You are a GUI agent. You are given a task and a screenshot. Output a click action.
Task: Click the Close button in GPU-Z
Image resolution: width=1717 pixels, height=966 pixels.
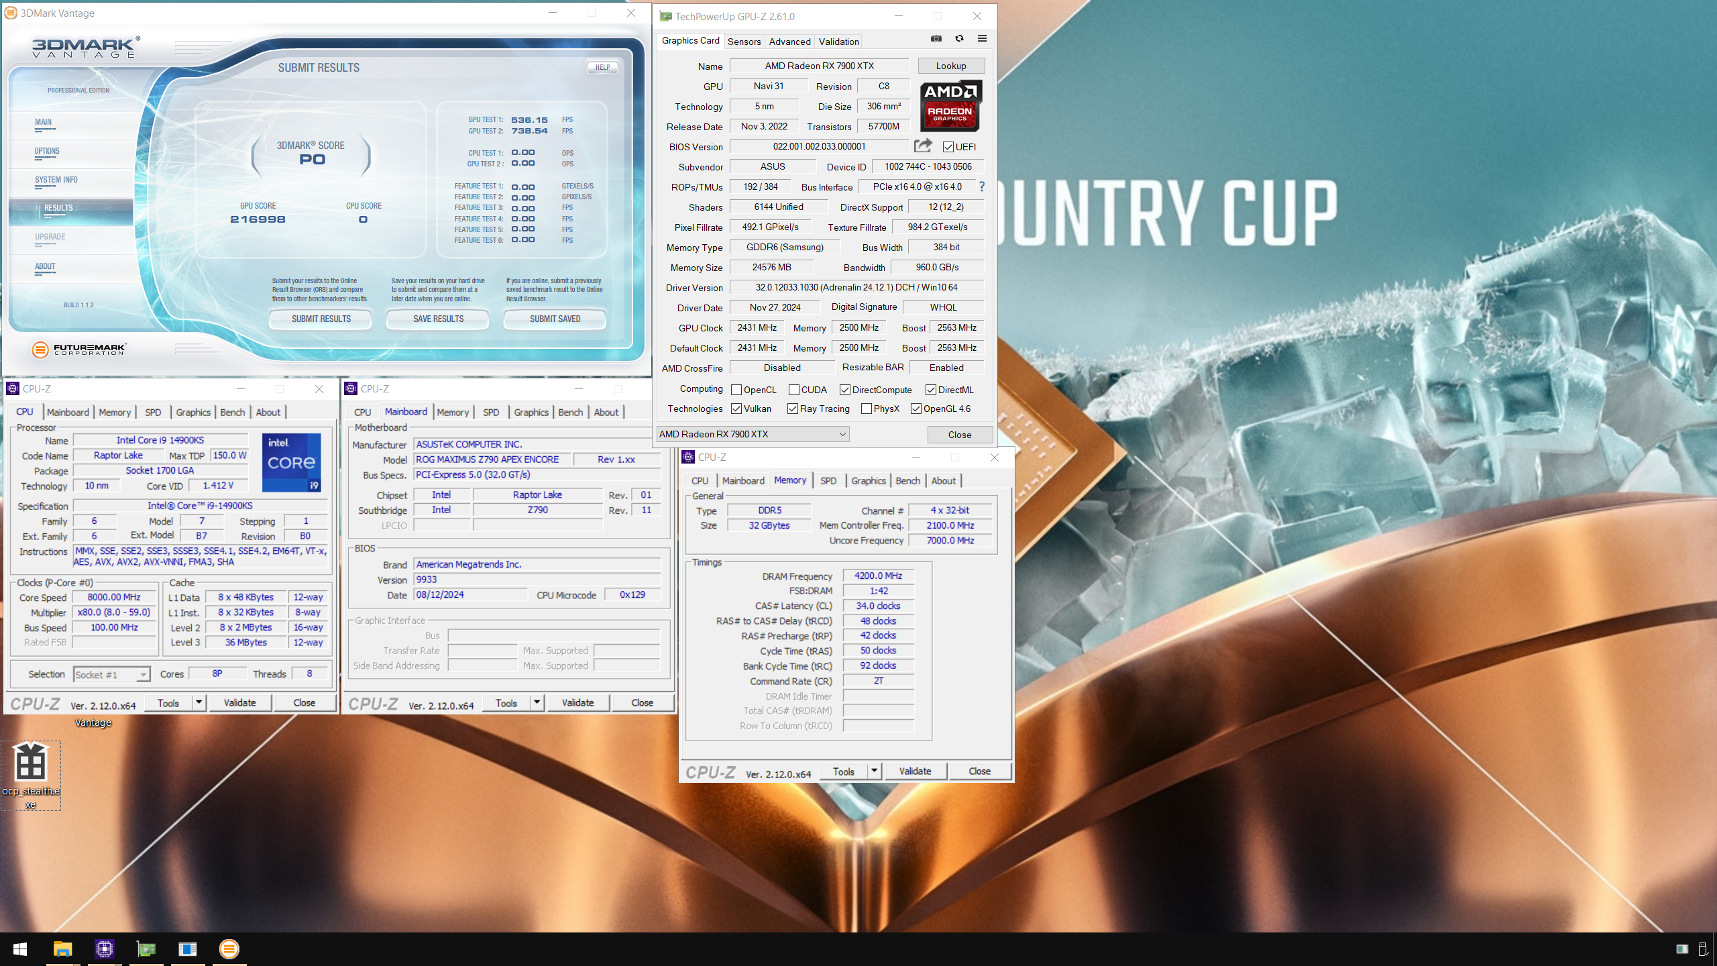(959, 435)
